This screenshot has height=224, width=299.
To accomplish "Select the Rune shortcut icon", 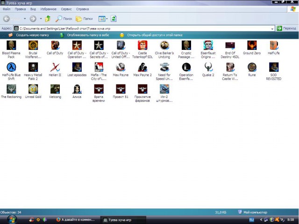I will point(252,67).
